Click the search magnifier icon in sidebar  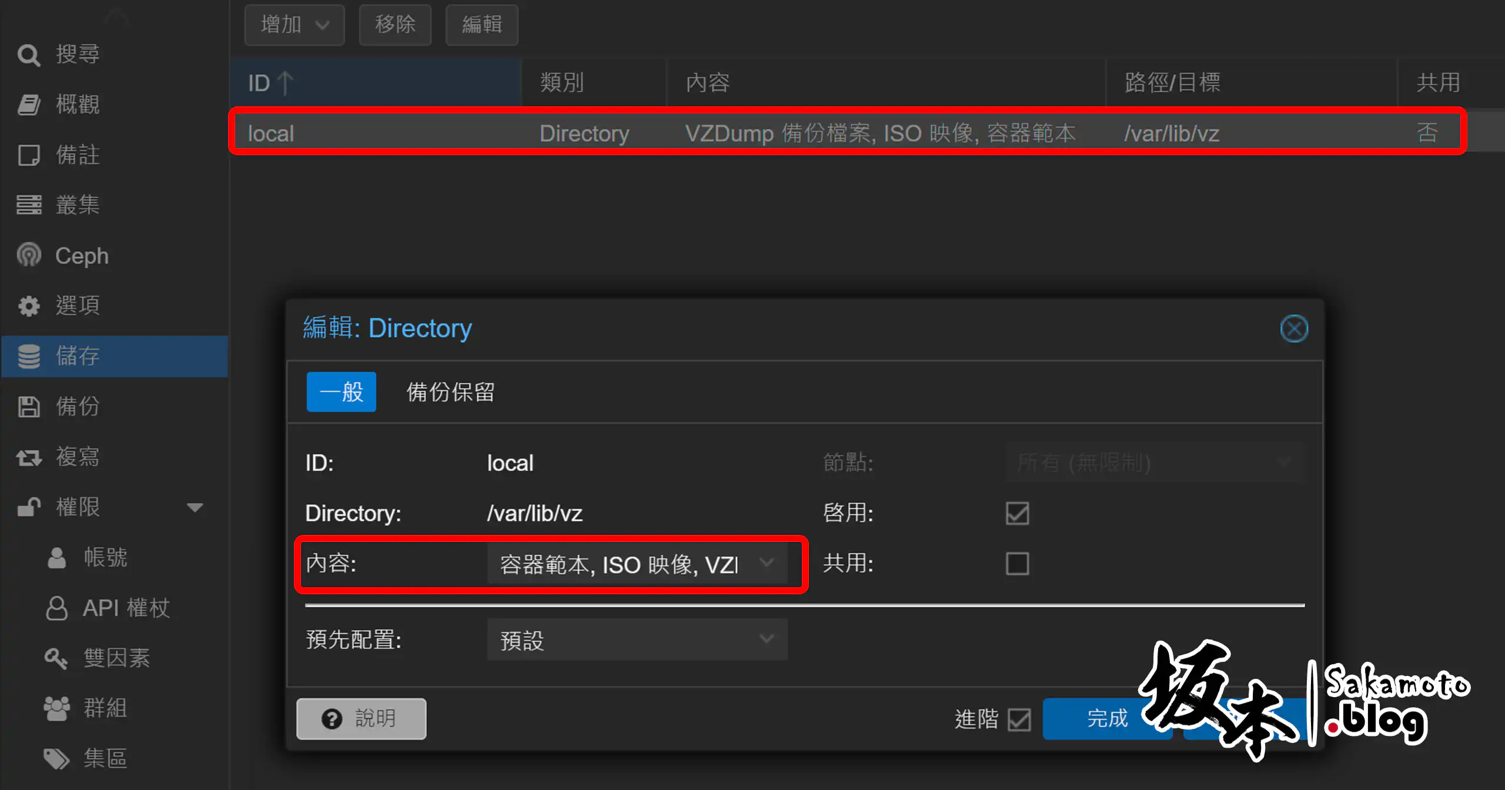(x=28, y=55)
